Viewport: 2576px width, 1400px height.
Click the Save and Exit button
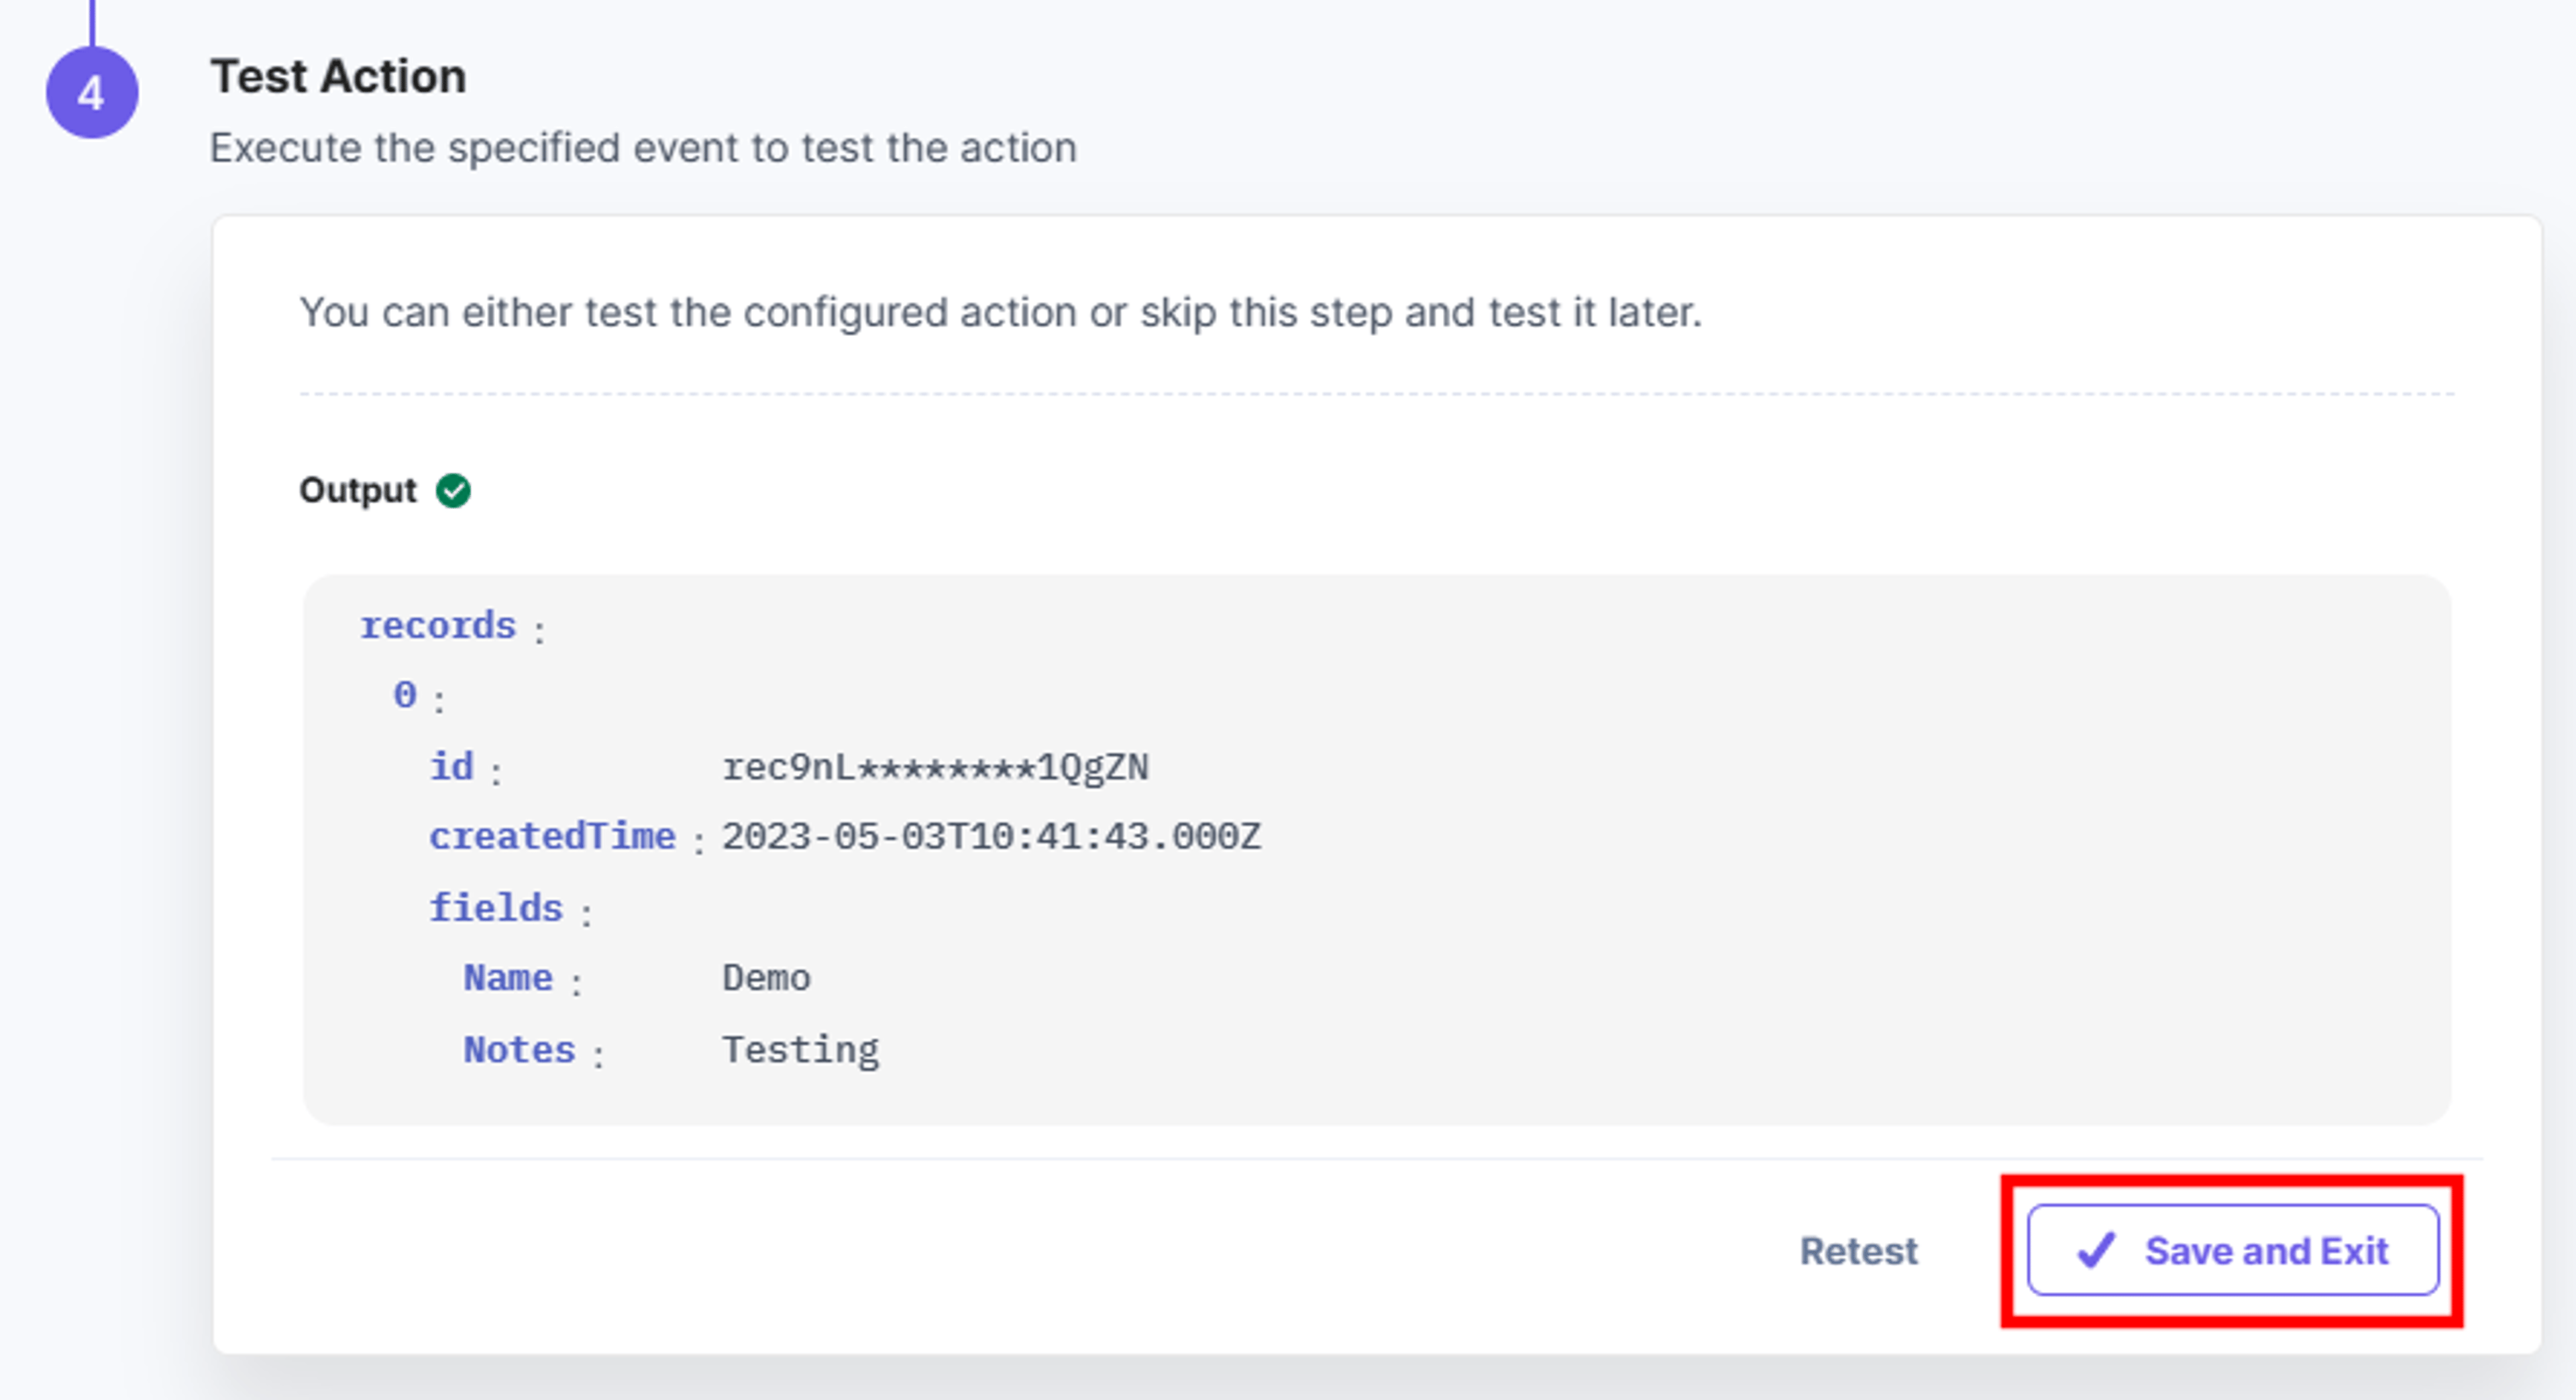point(2233,1250)
